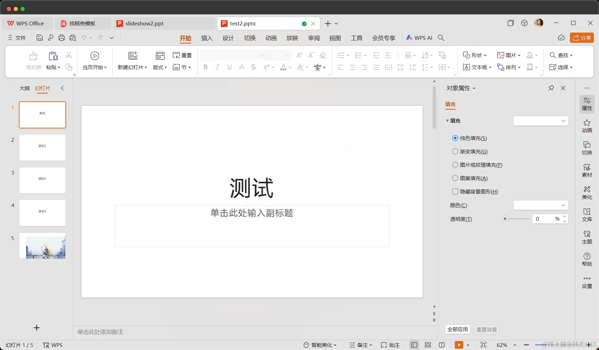Select the format painter (格式刷) tool

click(x=33, y=61)
